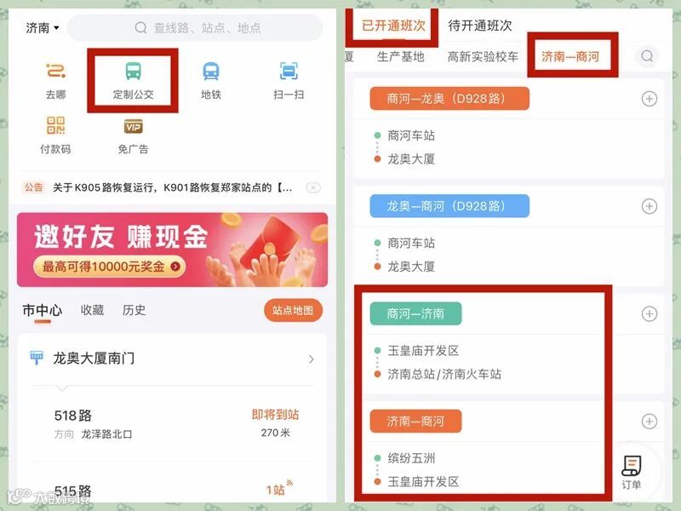
Task: Focus the 查线路、站点、地点 search field
Action: [x=195, y=28]
